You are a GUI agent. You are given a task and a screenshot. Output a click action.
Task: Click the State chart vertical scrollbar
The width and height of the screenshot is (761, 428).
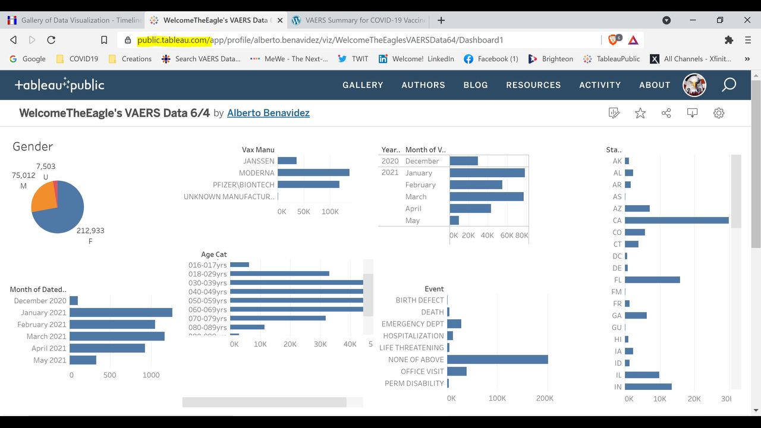point(735,191)
